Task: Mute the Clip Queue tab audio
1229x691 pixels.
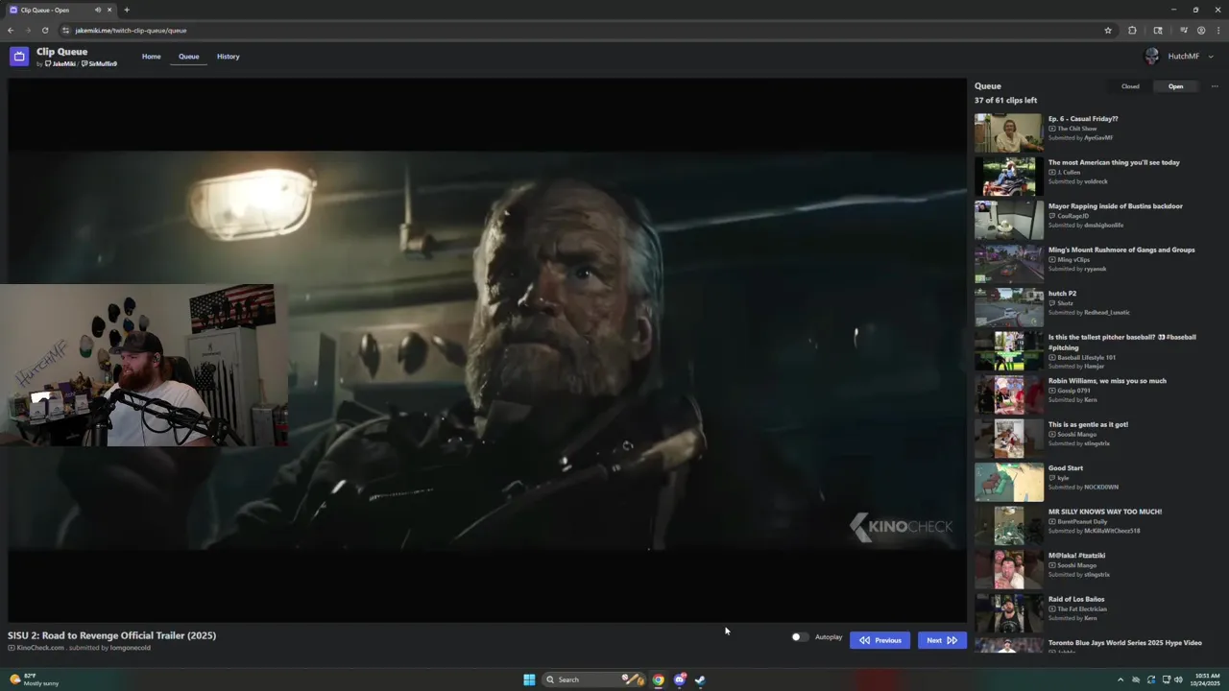Action: point(97,10)
